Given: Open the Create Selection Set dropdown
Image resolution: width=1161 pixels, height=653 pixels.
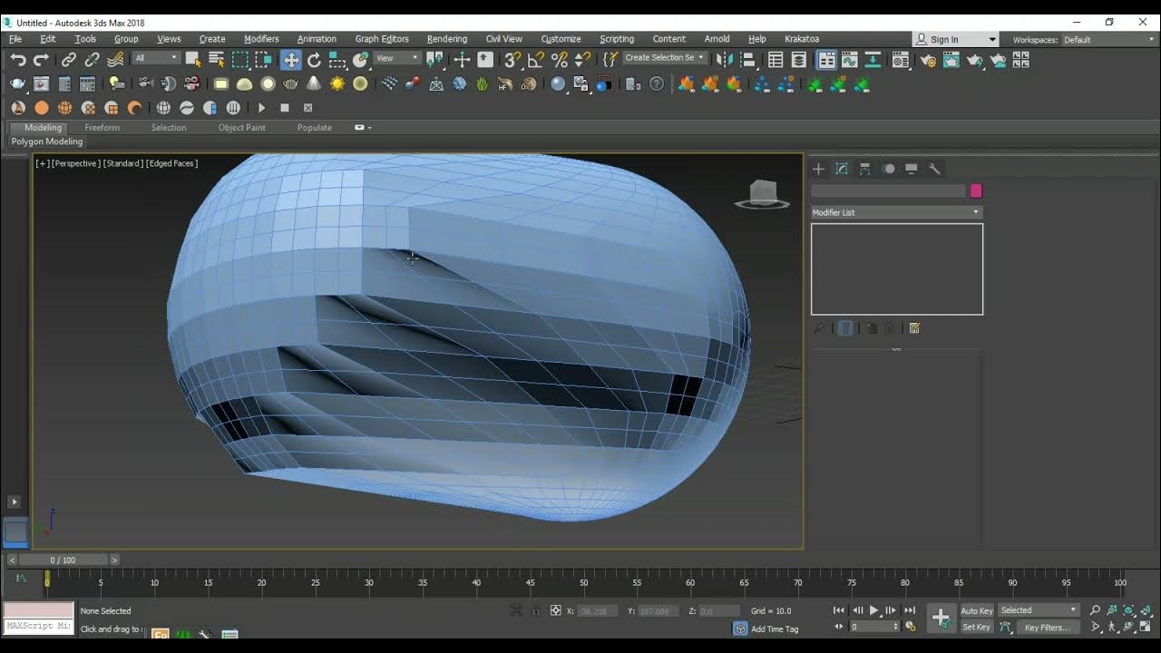Looking at the screenshot, I should tap(665, 58).
